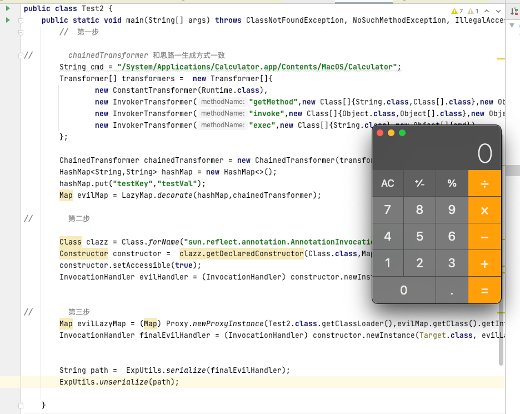Toggle the plus/minus sign key in Calculator
This screenshot has width=520, height=414.
coord(419,183)
